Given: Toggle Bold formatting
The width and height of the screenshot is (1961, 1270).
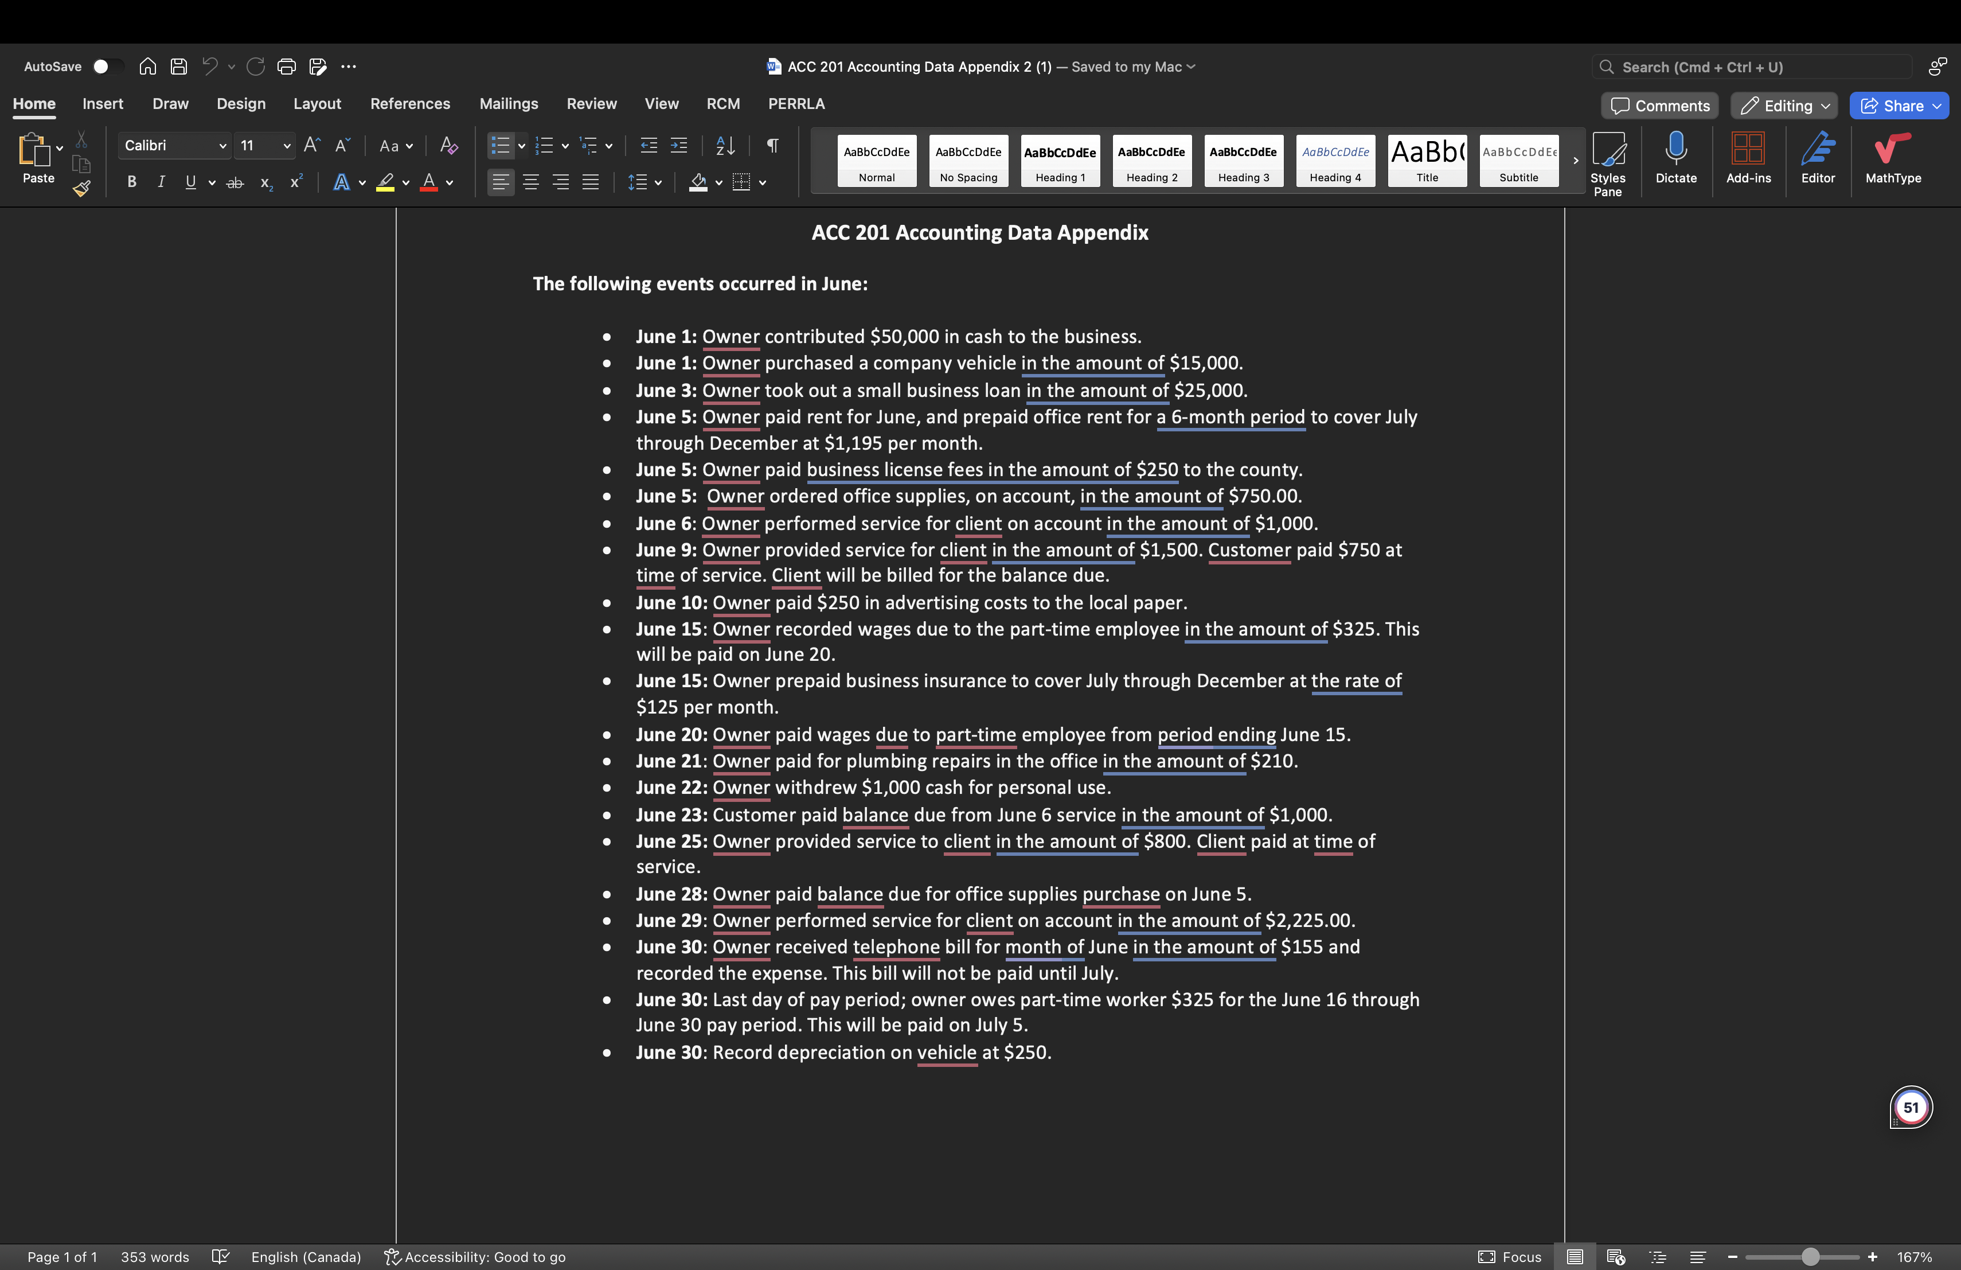Looking at the screenshot, I should pyautogui.click(x=131, y=182).
